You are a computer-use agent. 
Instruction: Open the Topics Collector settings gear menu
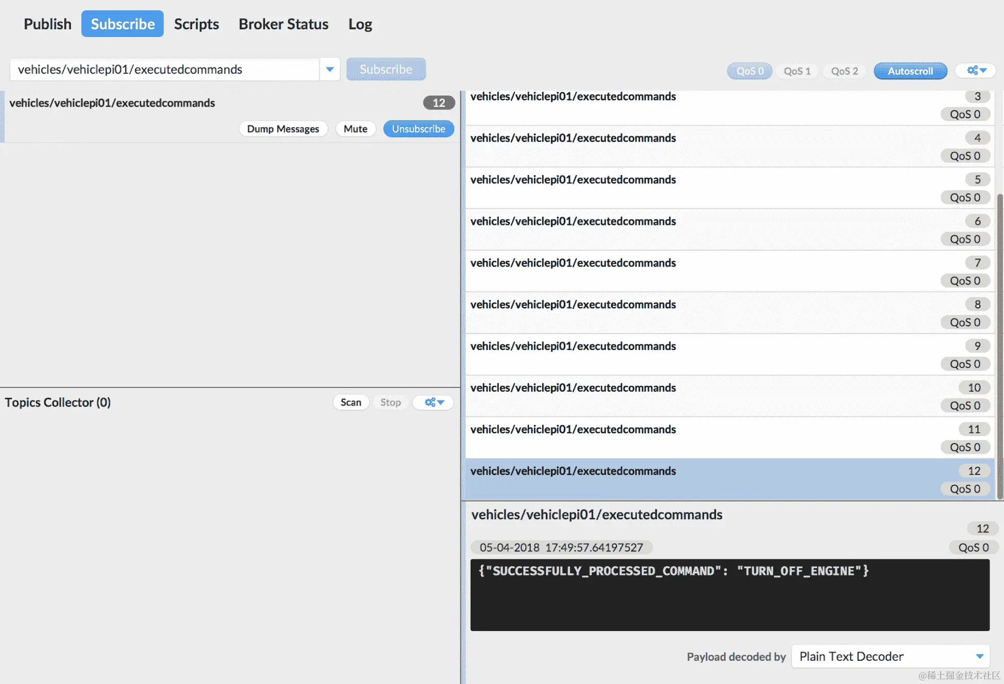(x=434, y=402)
